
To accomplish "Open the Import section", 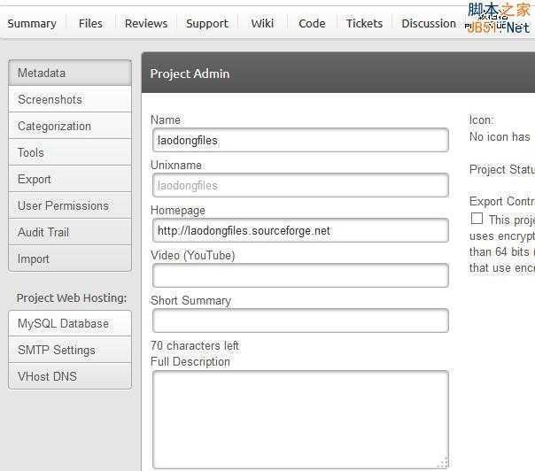I will 70,259.
